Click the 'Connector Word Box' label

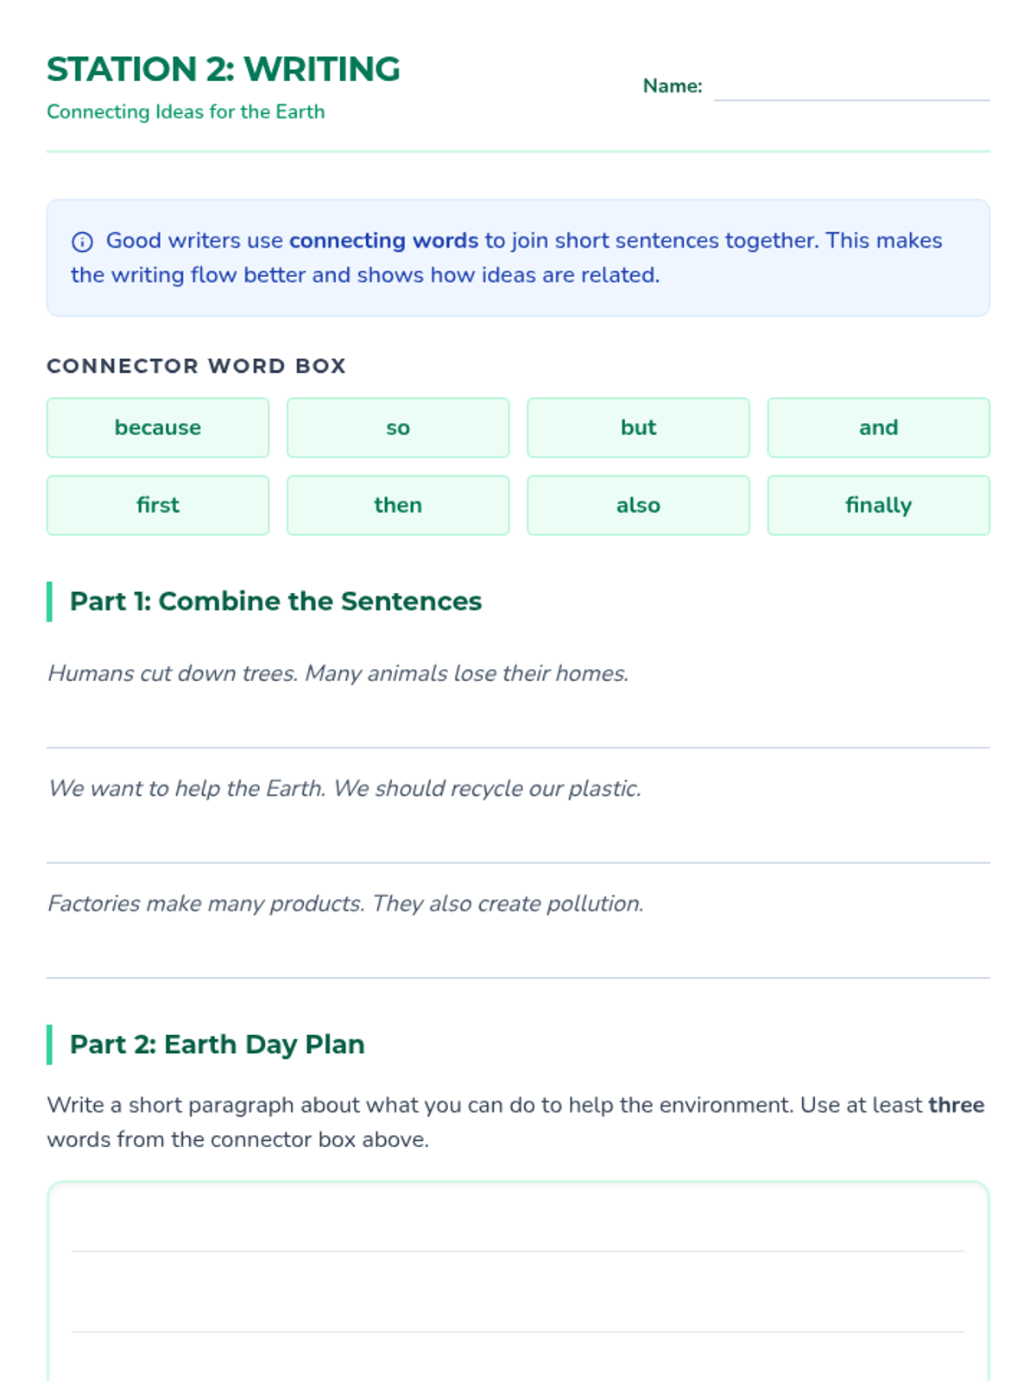point(196,366)
